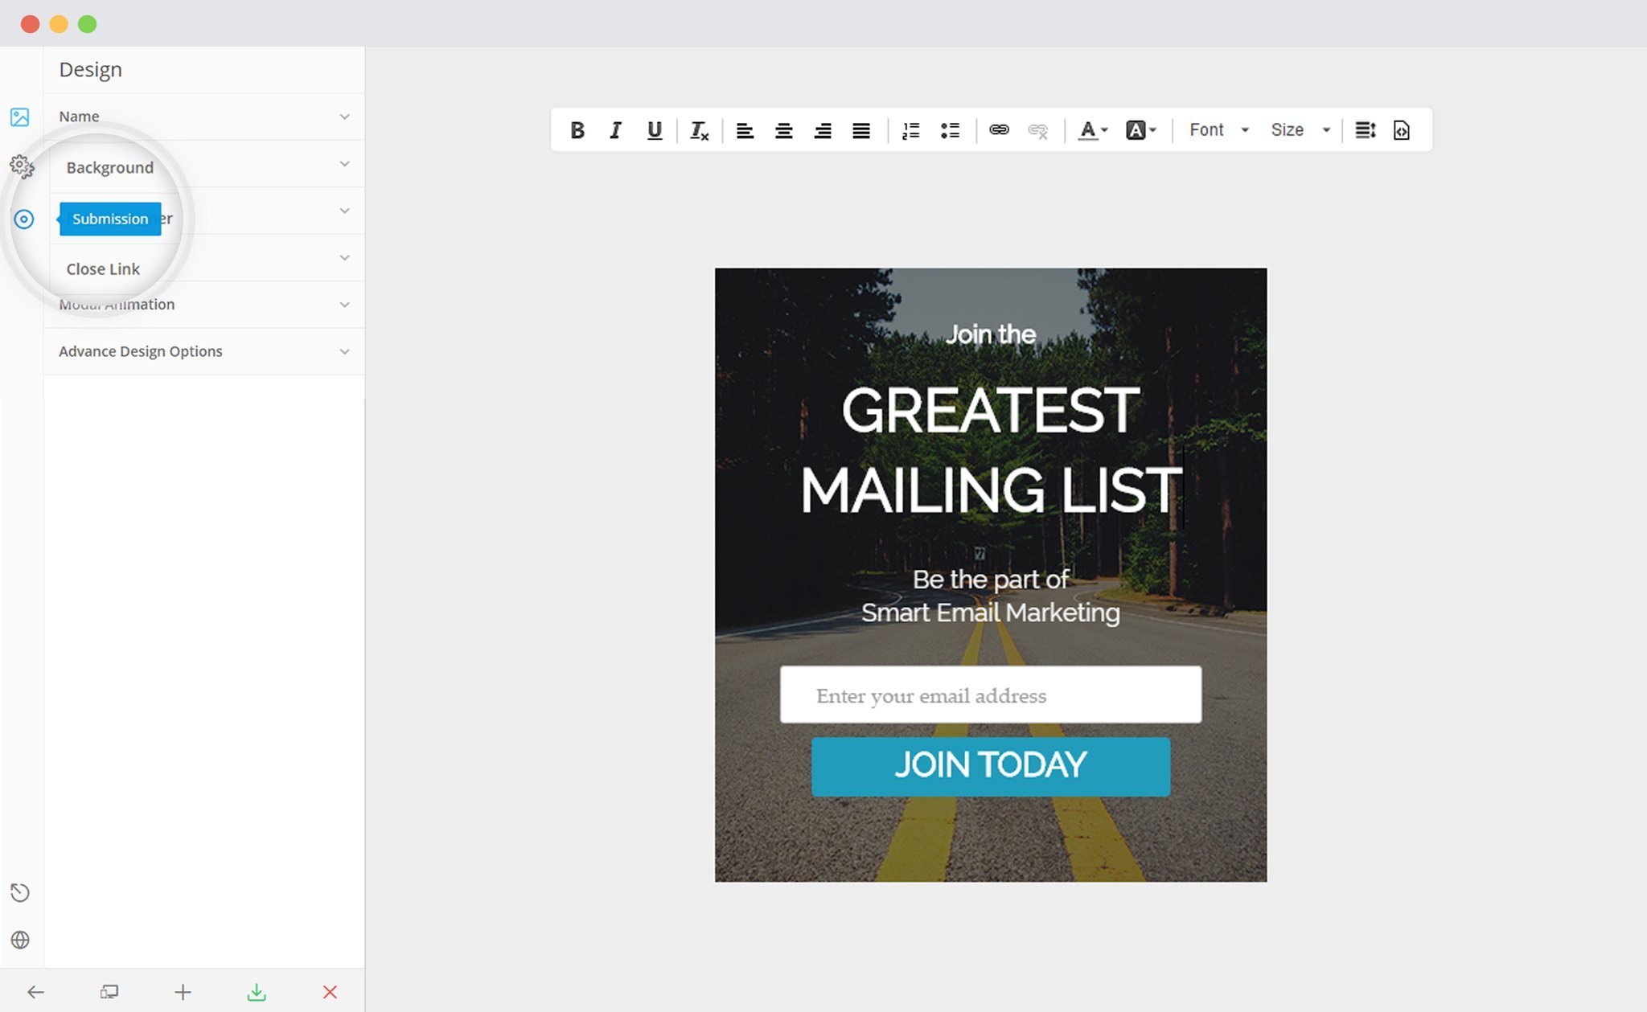Click the email address input field
Image resolution: width=1647 pixels, height=1012 pixels.
[x=990, y=694]
